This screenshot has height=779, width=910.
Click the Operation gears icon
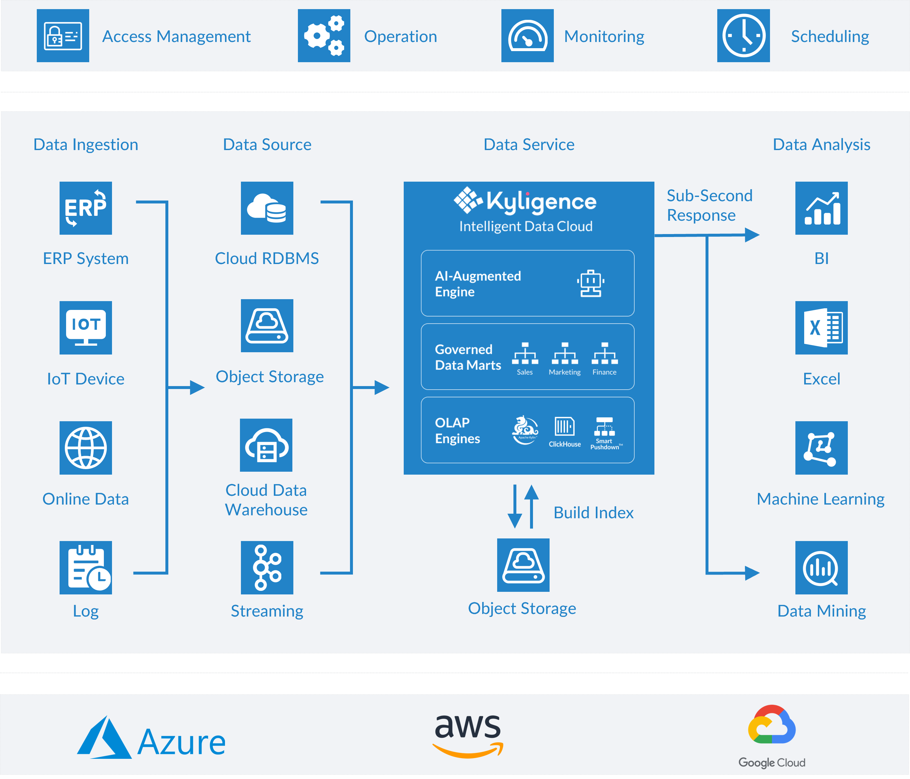[x=324, y=35]
